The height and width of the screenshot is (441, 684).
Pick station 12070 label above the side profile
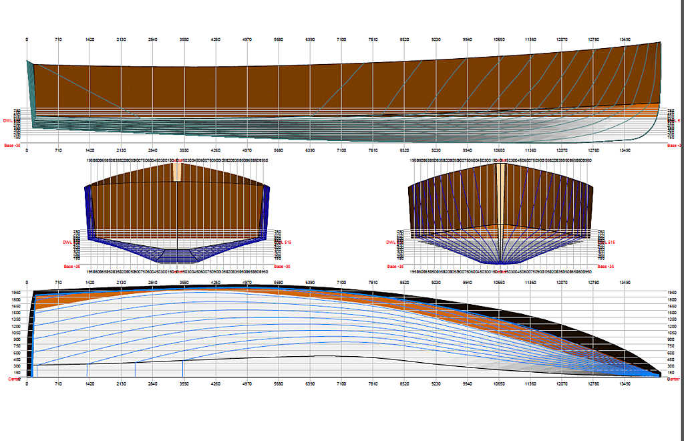pos(562,39)
